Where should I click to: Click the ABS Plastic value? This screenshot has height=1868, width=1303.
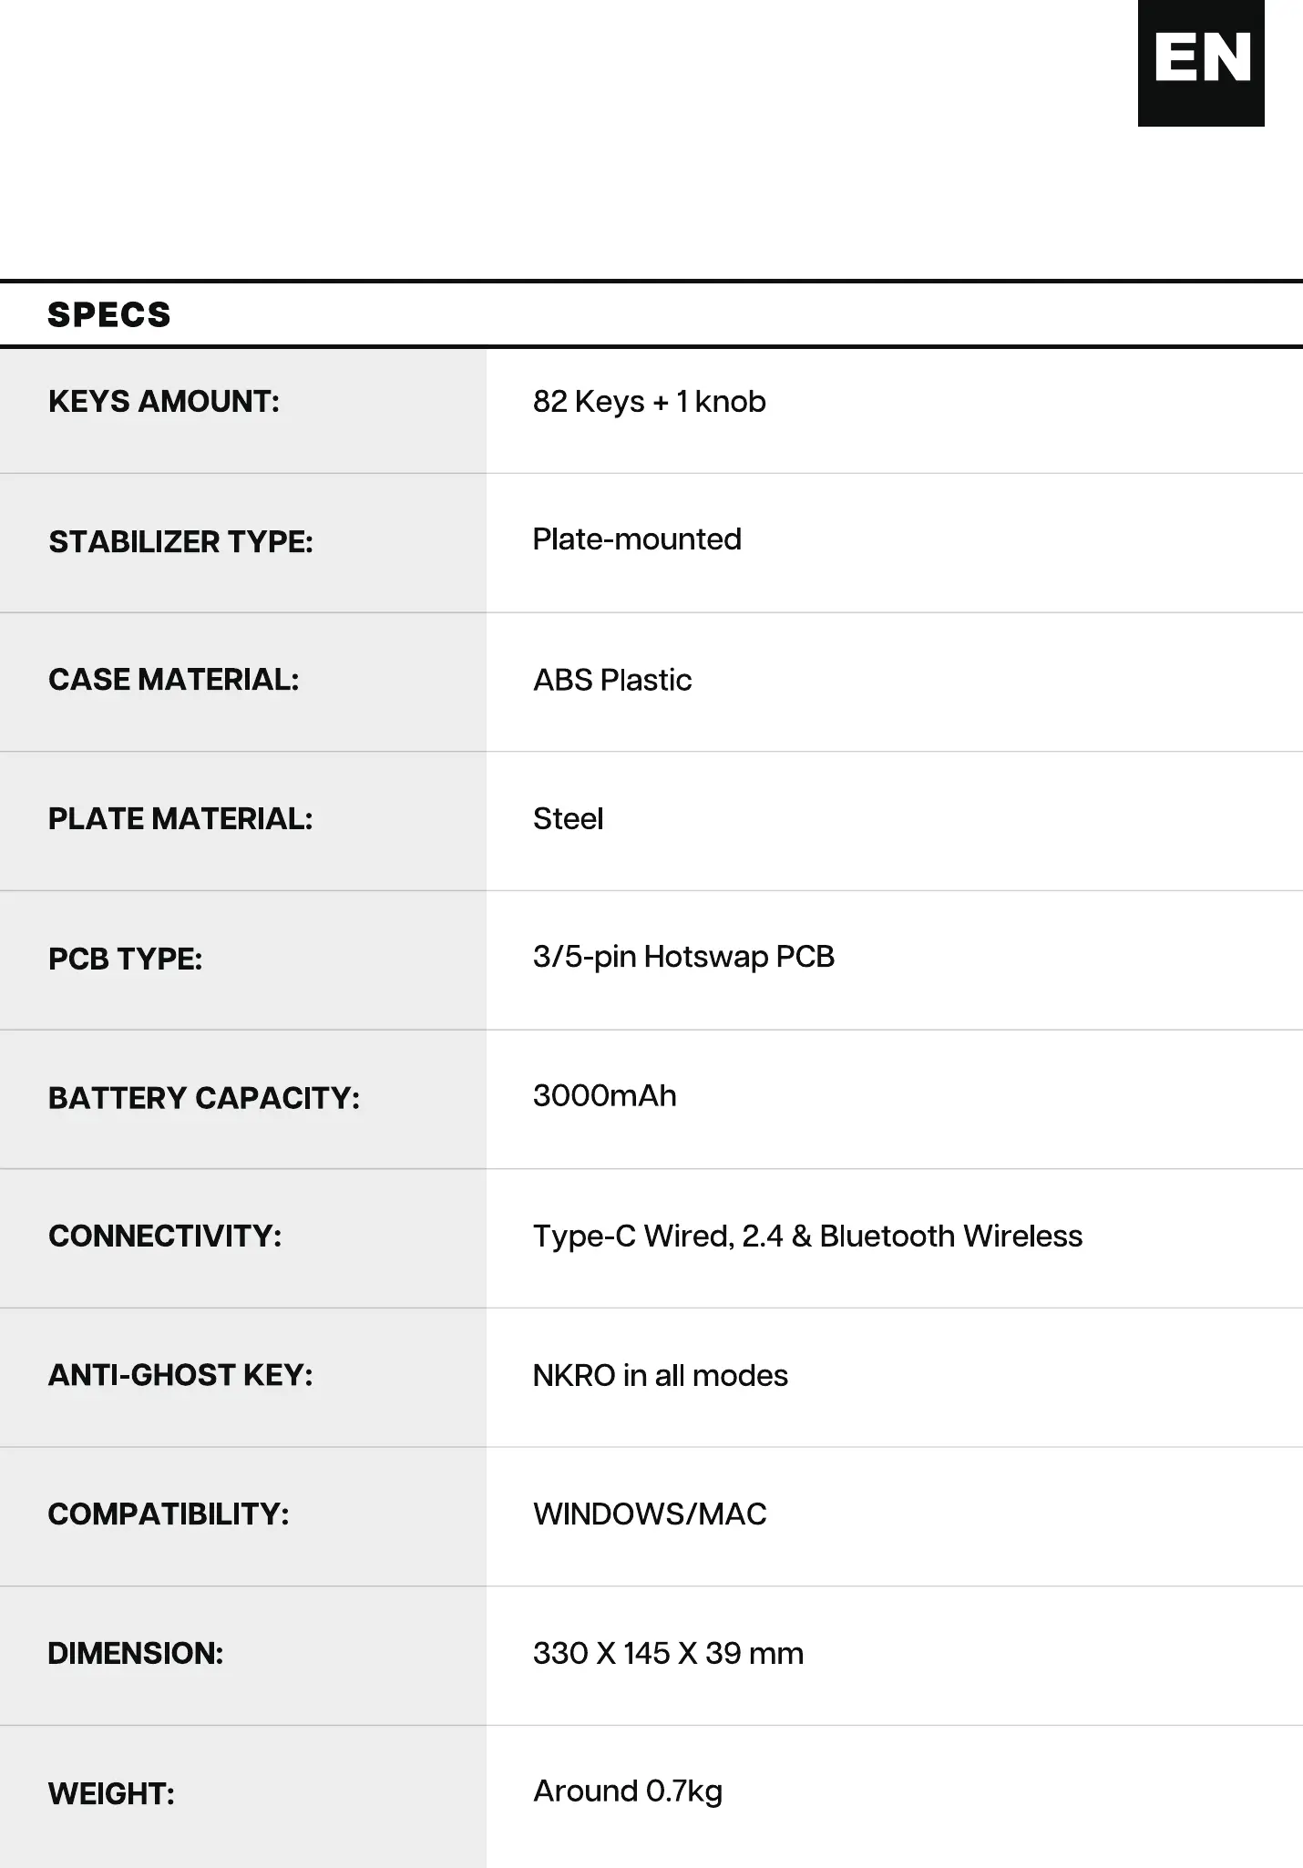pyautogui.click(x=612, y=681)
